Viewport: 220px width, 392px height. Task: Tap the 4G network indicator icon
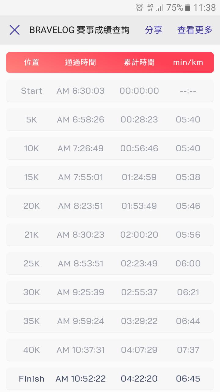point(150,7)
